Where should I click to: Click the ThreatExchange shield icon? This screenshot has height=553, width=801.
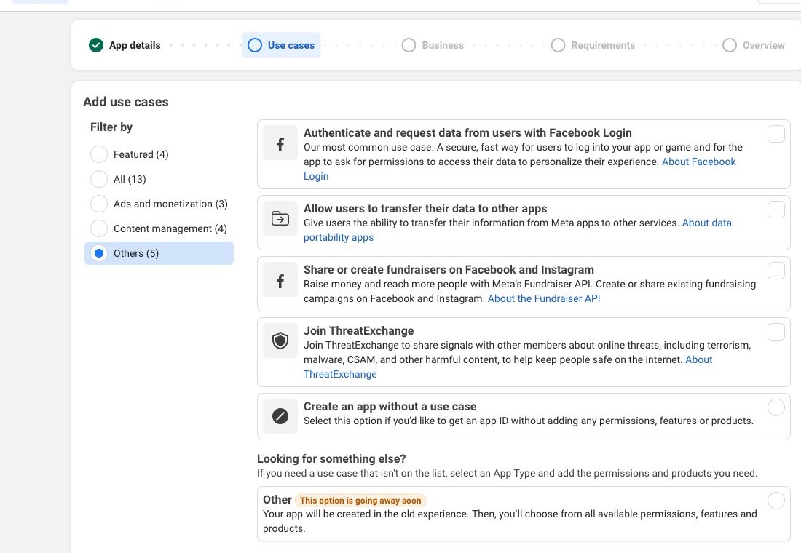pyautogui.click(x=280, y=341)
